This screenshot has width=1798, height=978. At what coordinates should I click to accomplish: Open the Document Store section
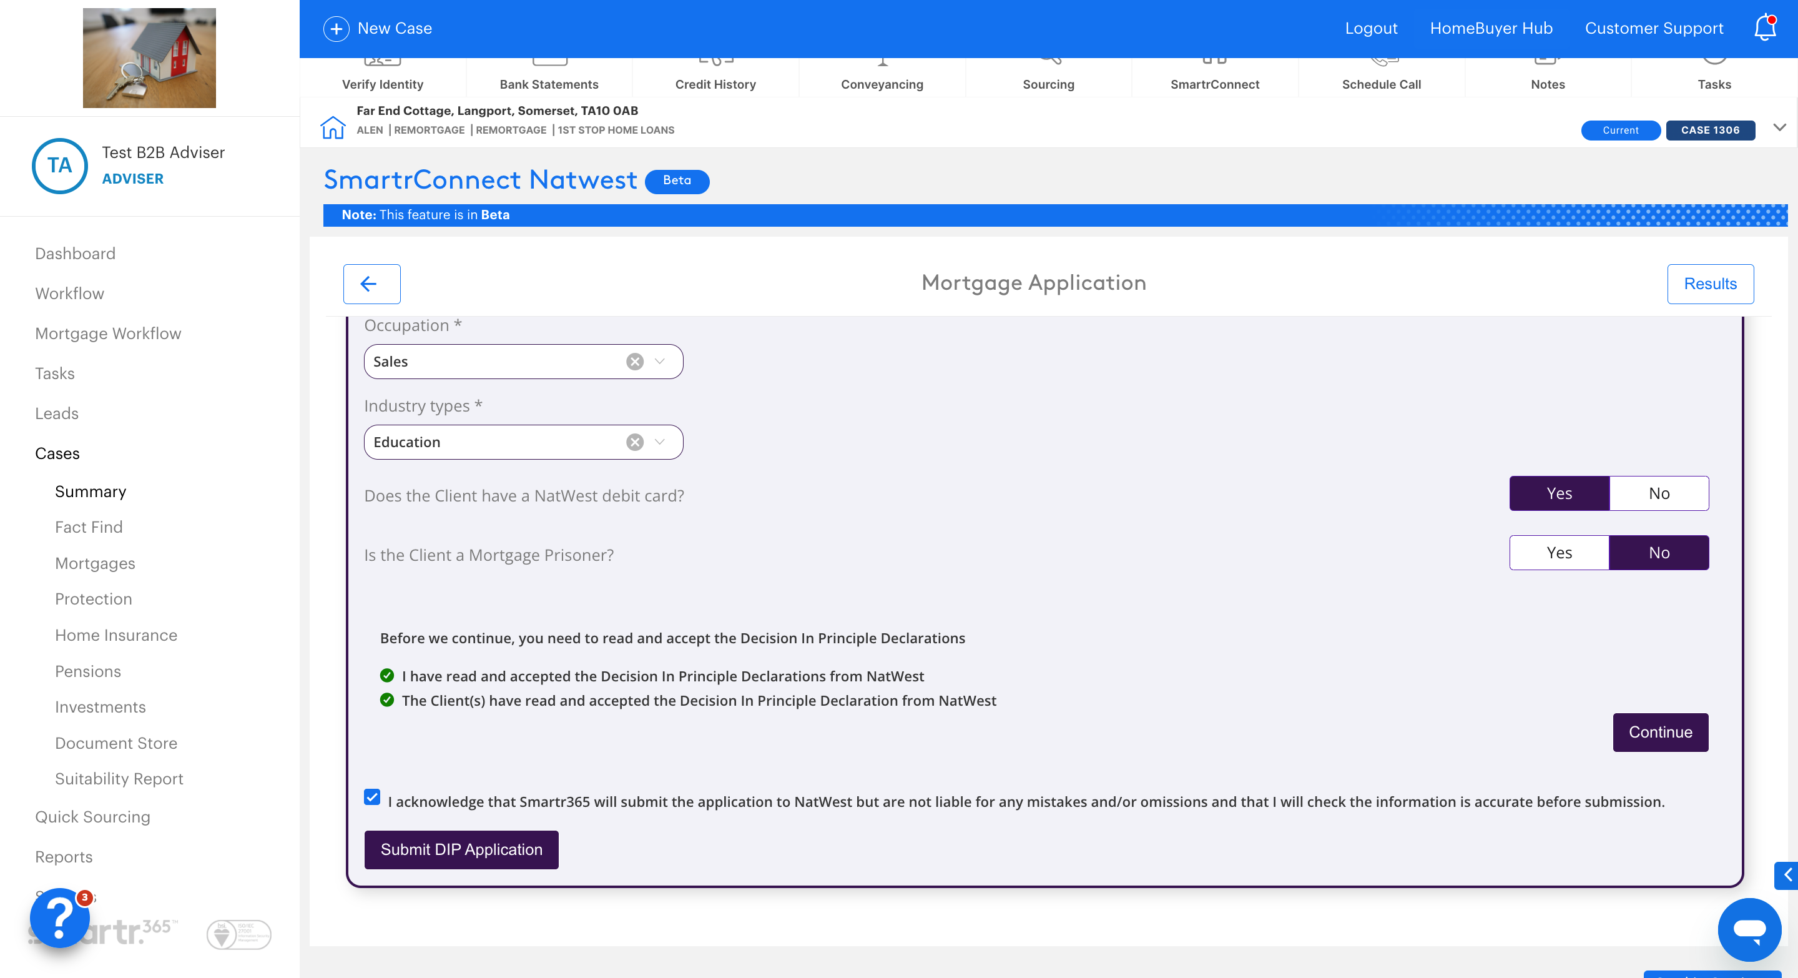point(116,743)
